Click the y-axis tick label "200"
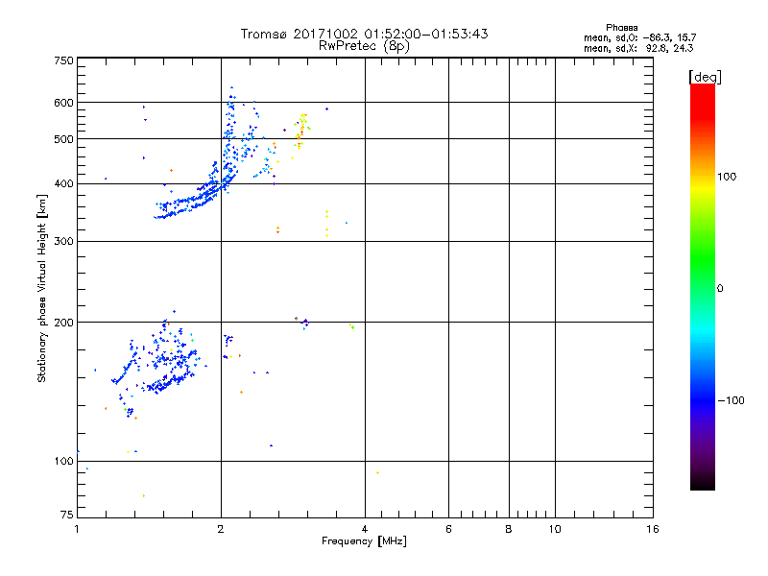Screen dimensions: 768x576 coord(64,323)
